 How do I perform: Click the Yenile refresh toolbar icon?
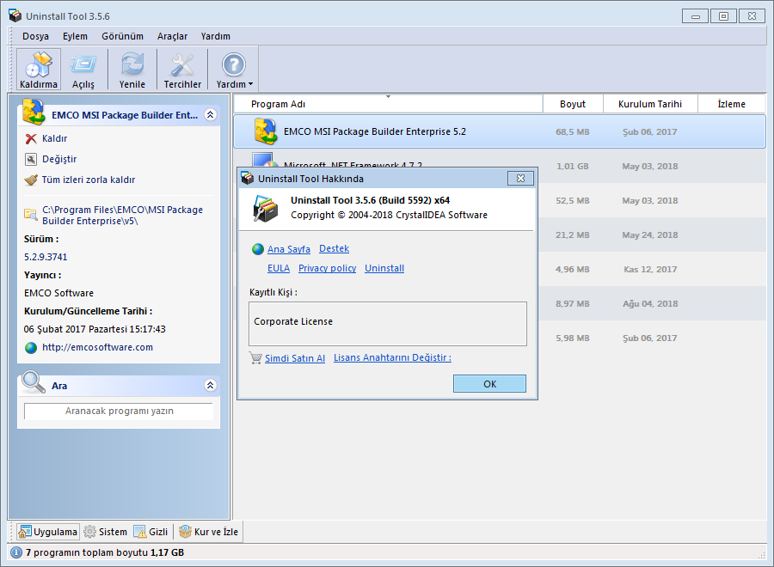[x=132, y=64]
